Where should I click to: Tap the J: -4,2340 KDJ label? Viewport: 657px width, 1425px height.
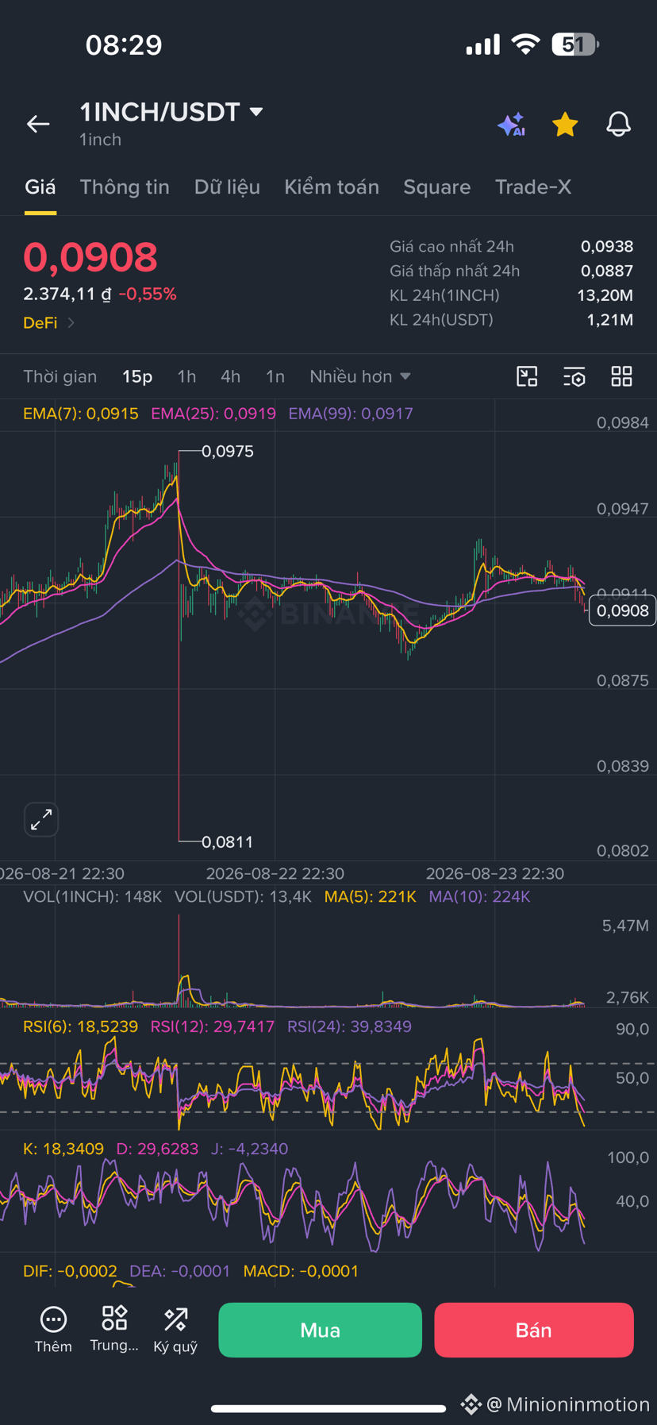click(x=249, y=1149)
